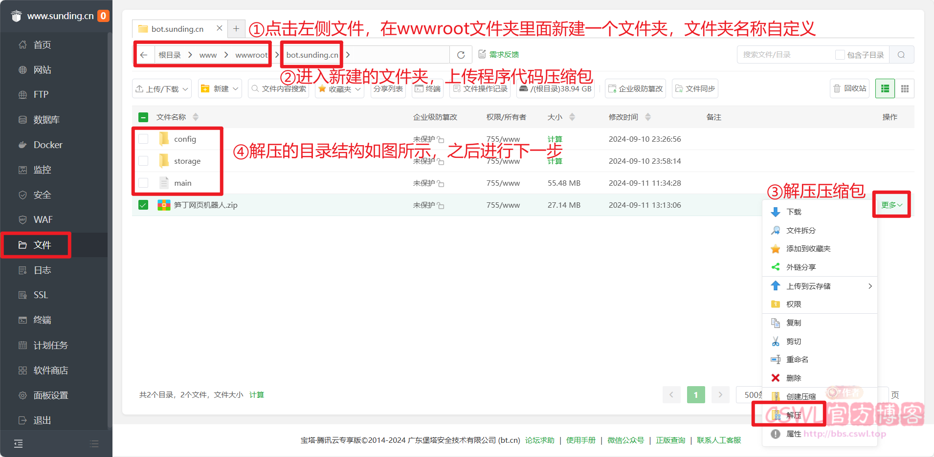Click the search magnifier button
The height and width of the screenshot is (457, 934).
coord(901,55)
